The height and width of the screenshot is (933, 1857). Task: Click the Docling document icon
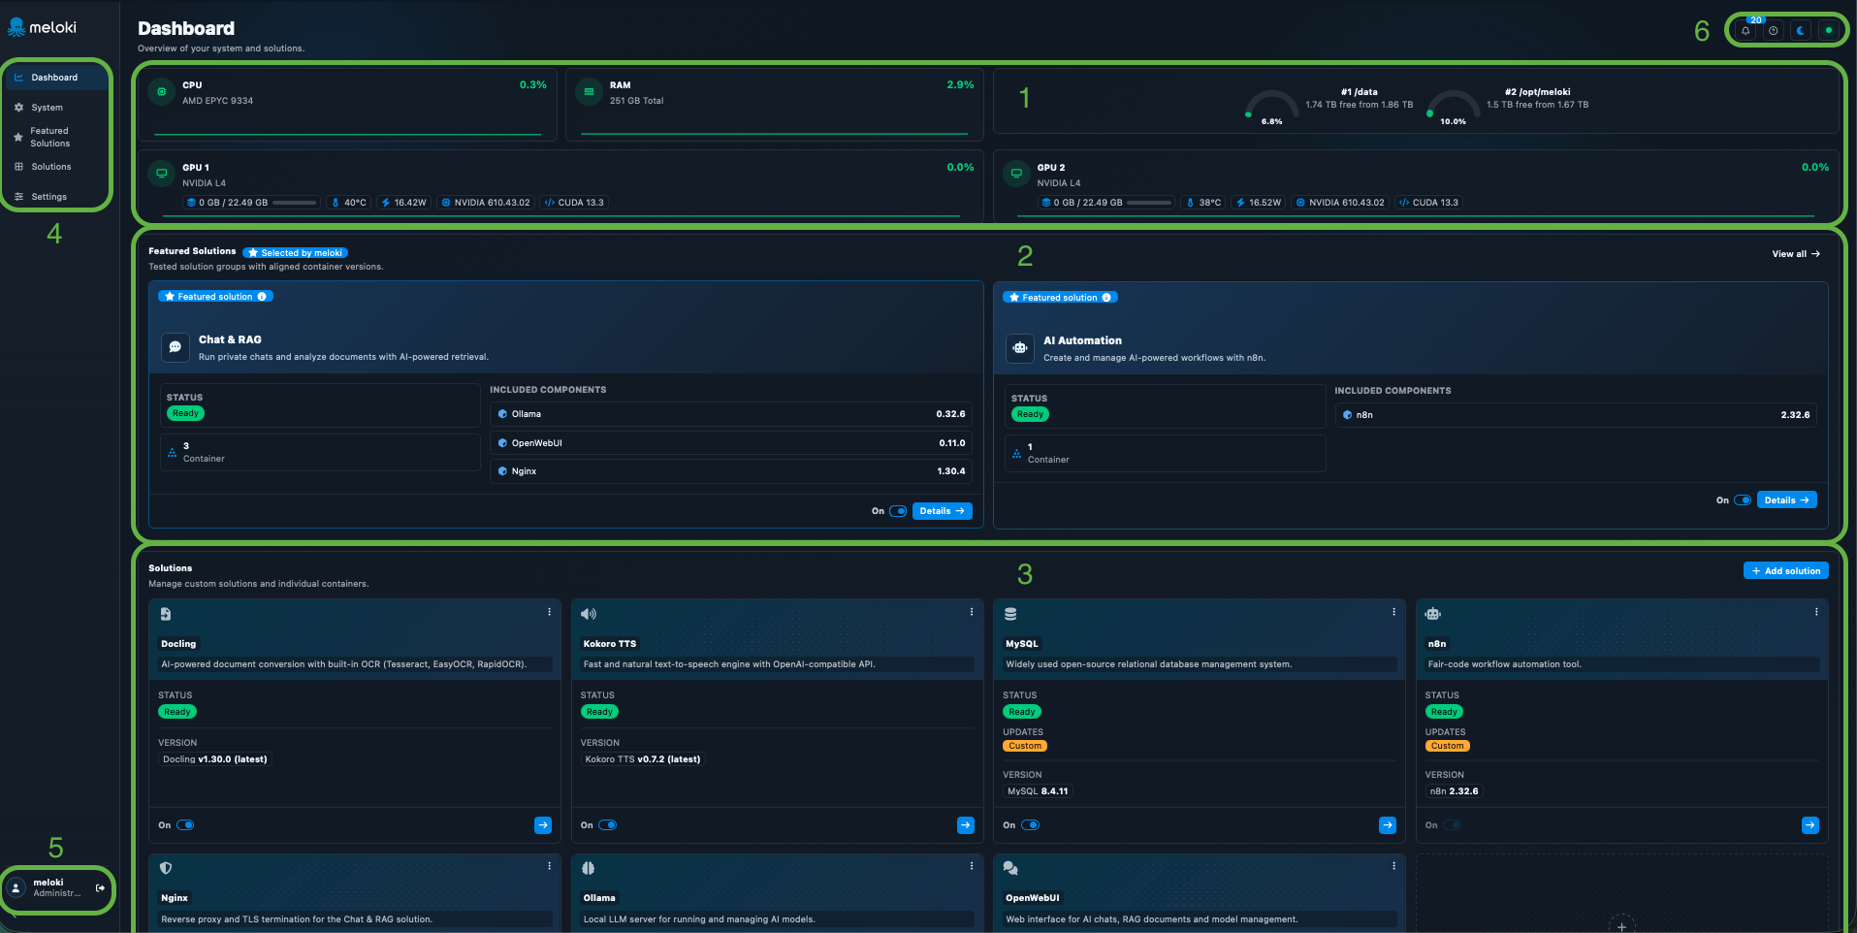click(166, 614)
